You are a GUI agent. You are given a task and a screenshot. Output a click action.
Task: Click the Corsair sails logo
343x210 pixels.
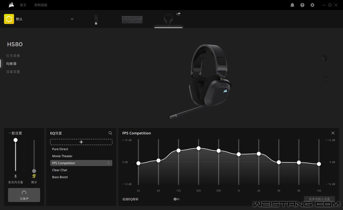11,5
